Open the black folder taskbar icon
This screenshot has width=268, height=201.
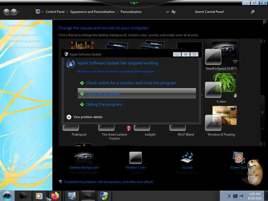coord(23,196)
